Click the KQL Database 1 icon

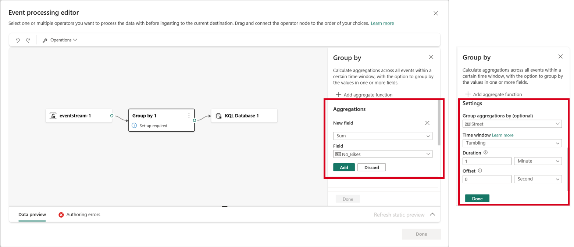pyautogui.click(x=218, y=116)
